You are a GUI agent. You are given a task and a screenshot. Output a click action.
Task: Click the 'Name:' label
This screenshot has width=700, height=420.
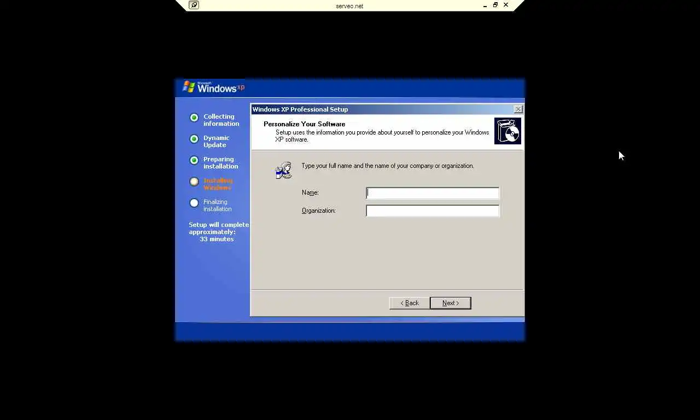coord(310,192)
